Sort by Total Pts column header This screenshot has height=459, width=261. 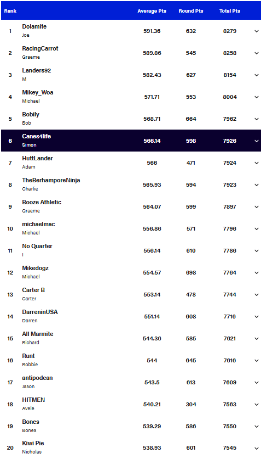pos(230,11)
